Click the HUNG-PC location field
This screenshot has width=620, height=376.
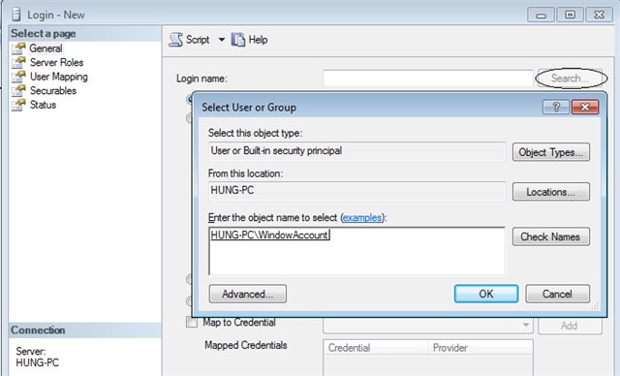[x=356, y=191]
